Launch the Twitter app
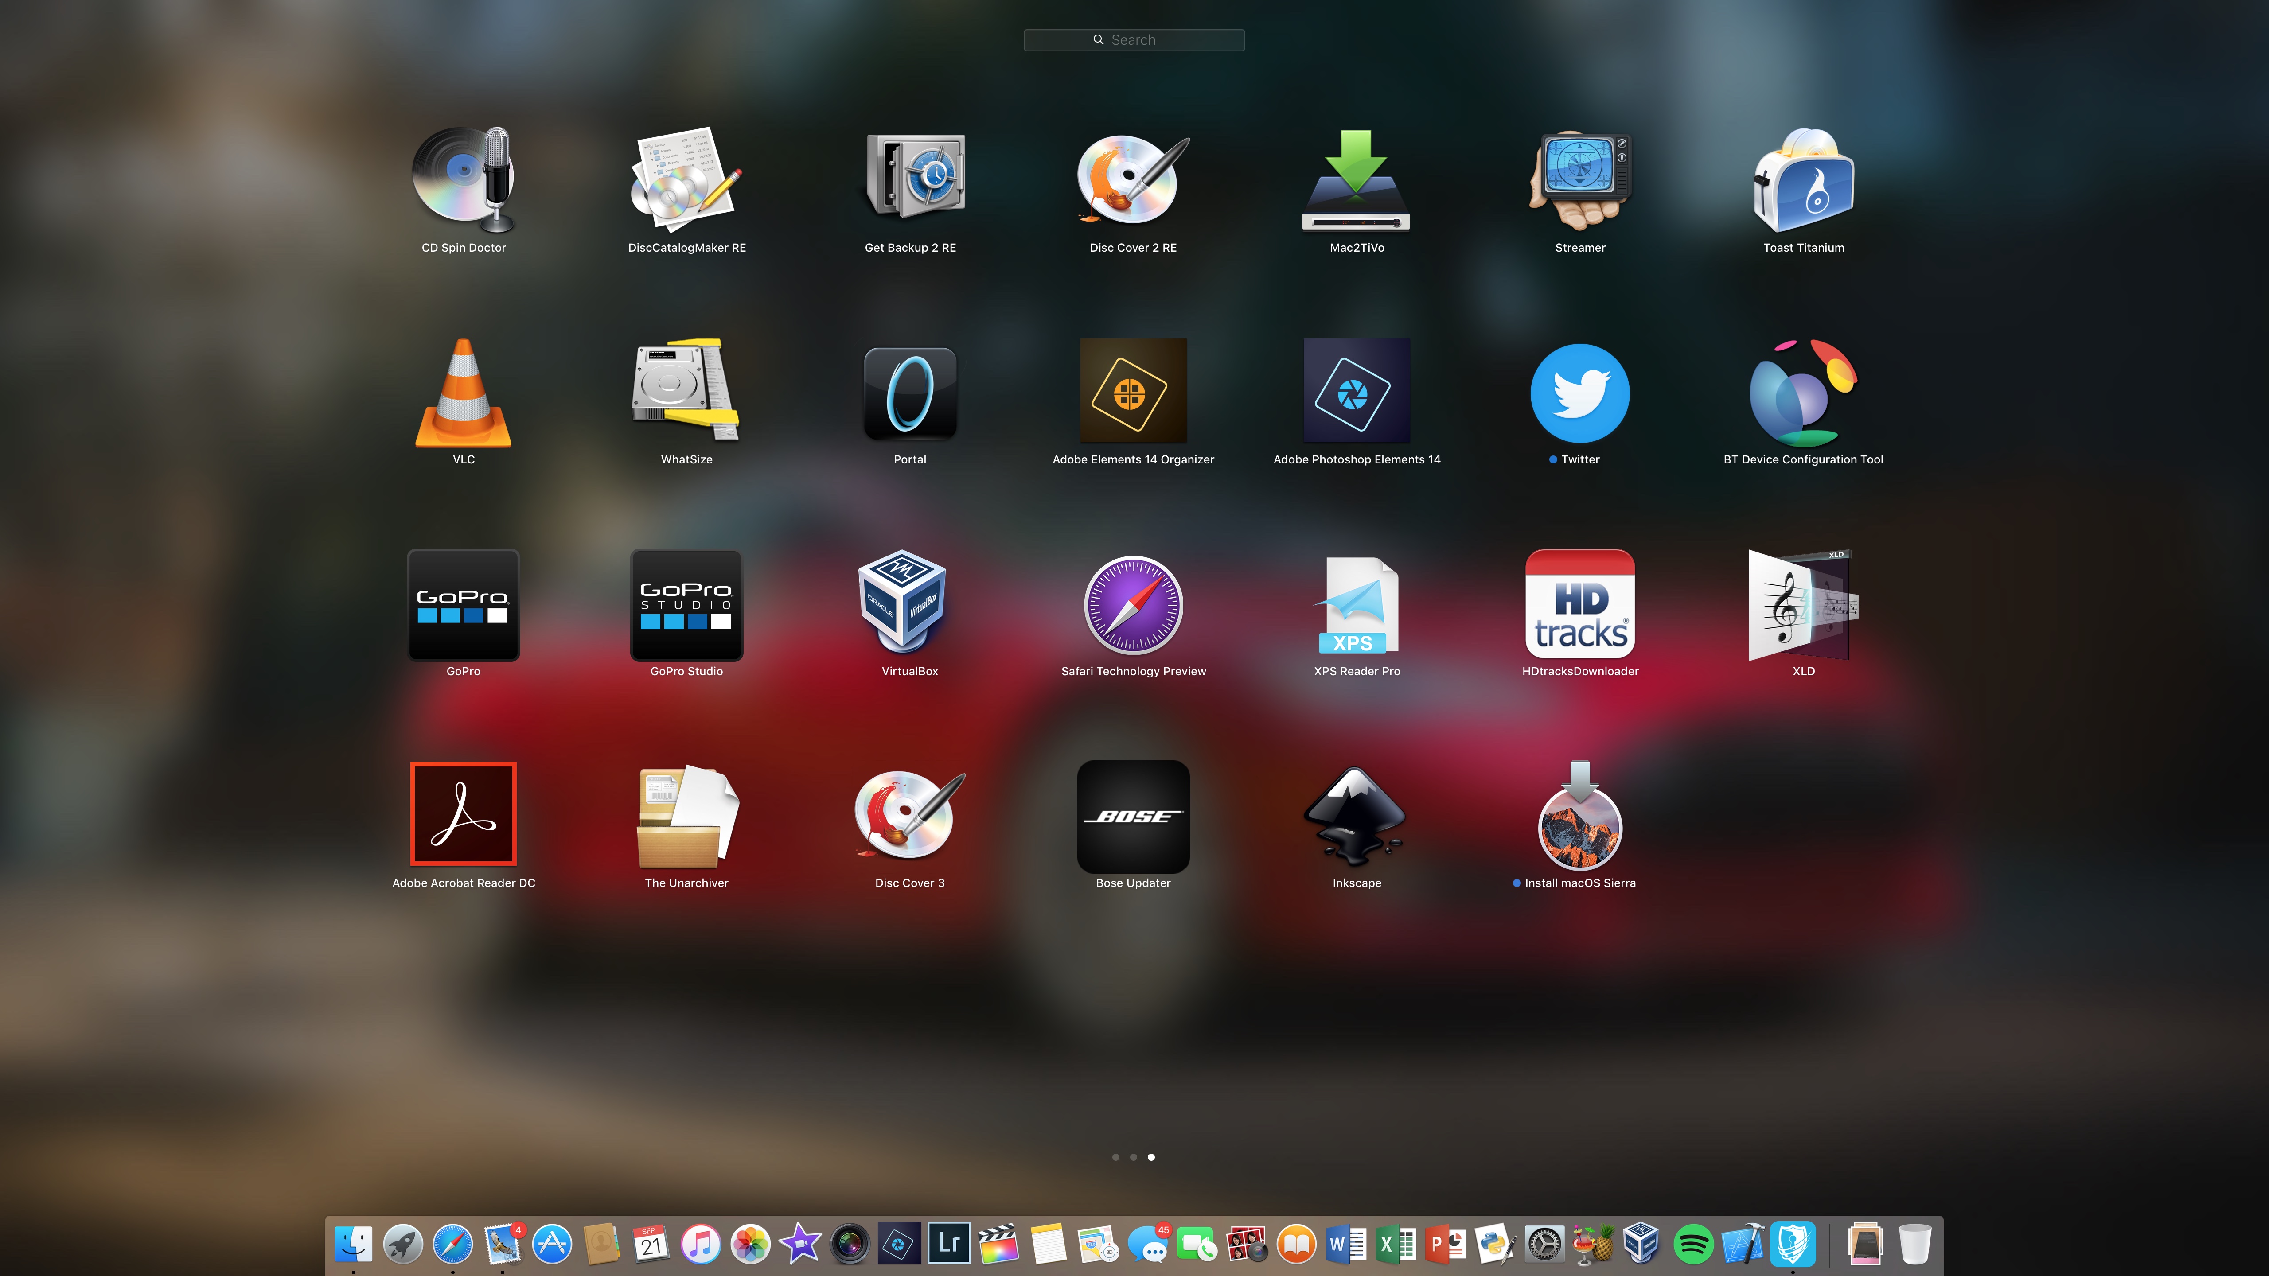 click(x=1580, y=393)
